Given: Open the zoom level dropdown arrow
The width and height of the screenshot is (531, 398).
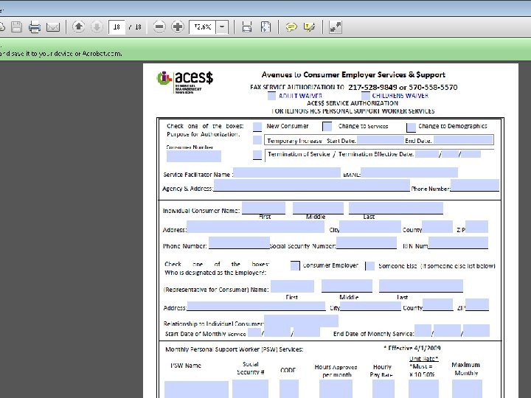Looking at the screenshot, I should click(222, 27).
